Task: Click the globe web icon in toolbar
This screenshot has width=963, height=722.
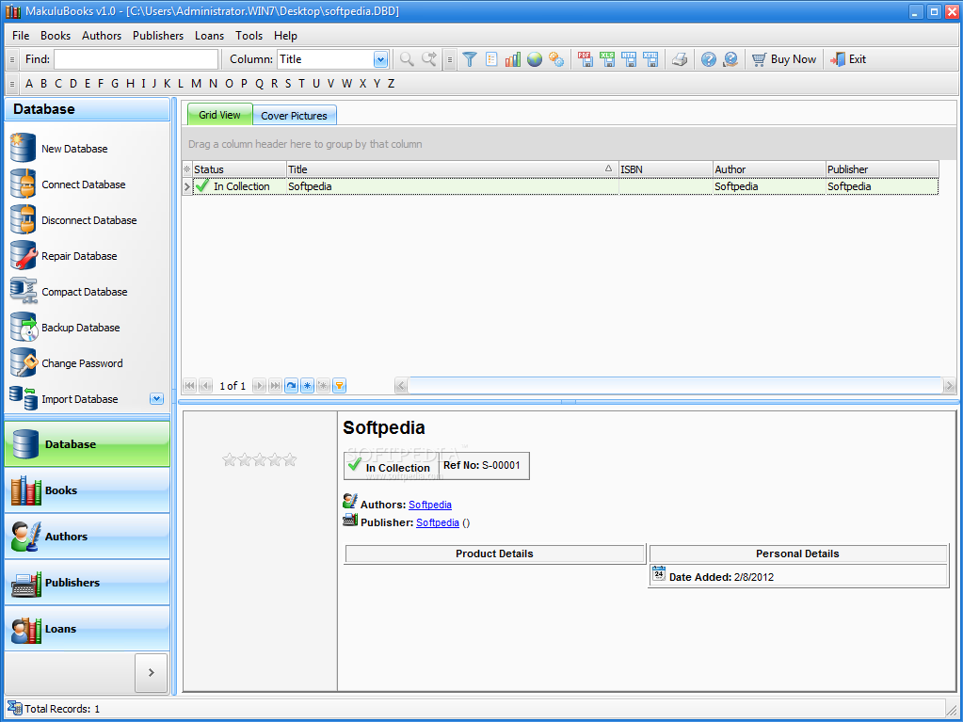Action: [x=535, y=59]
